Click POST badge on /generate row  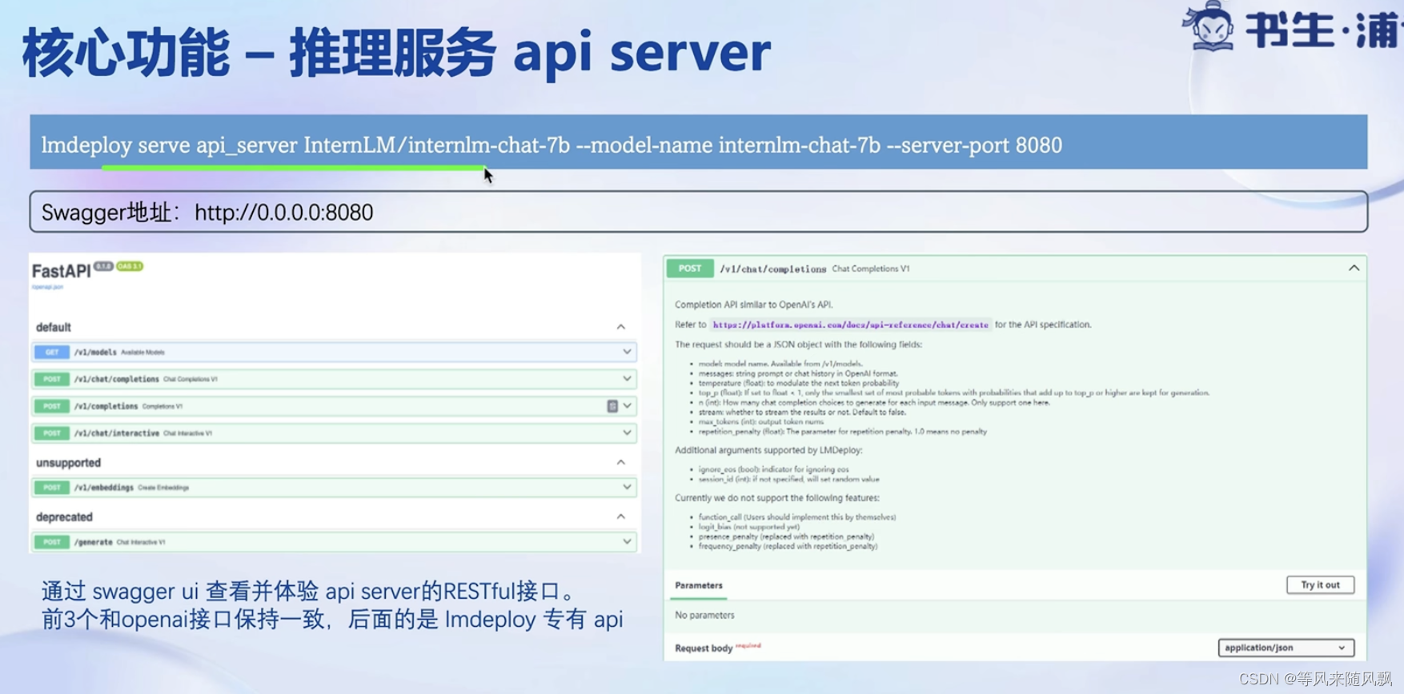pos(52,541)
